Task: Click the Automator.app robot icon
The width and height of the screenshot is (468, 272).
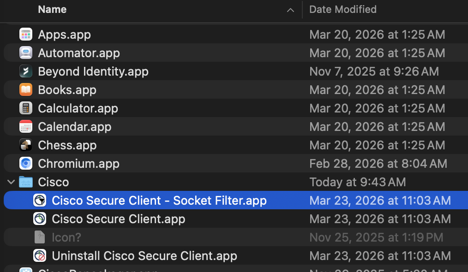Action: (26, 53)
